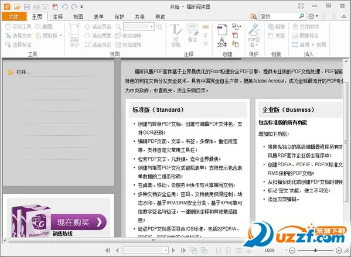The height and width of the screenshot is (257, 351).
Task: Open the PDF签名 sign dropdown
Action: point(254,36)
